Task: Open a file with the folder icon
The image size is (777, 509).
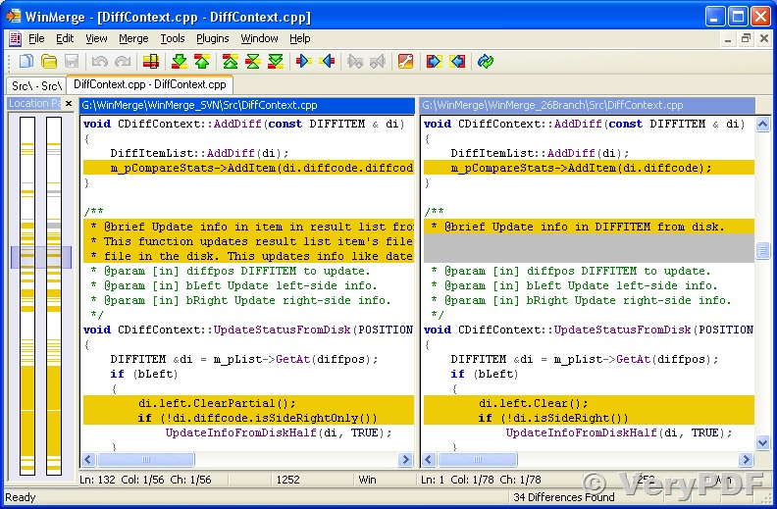Action: (x=49, y=62)
